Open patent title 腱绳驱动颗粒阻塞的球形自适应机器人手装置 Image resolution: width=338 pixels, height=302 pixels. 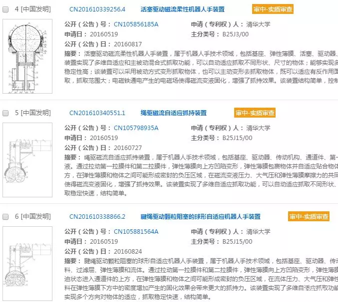pos(201,217)
